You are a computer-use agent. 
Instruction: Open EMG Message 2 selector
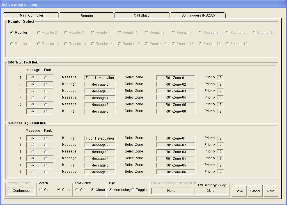coord(100,85)
